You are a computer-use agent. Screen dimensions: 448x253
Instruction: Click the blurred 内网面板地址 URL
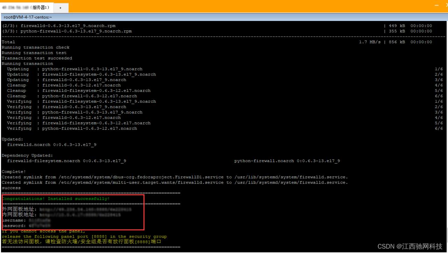(80, 215)
